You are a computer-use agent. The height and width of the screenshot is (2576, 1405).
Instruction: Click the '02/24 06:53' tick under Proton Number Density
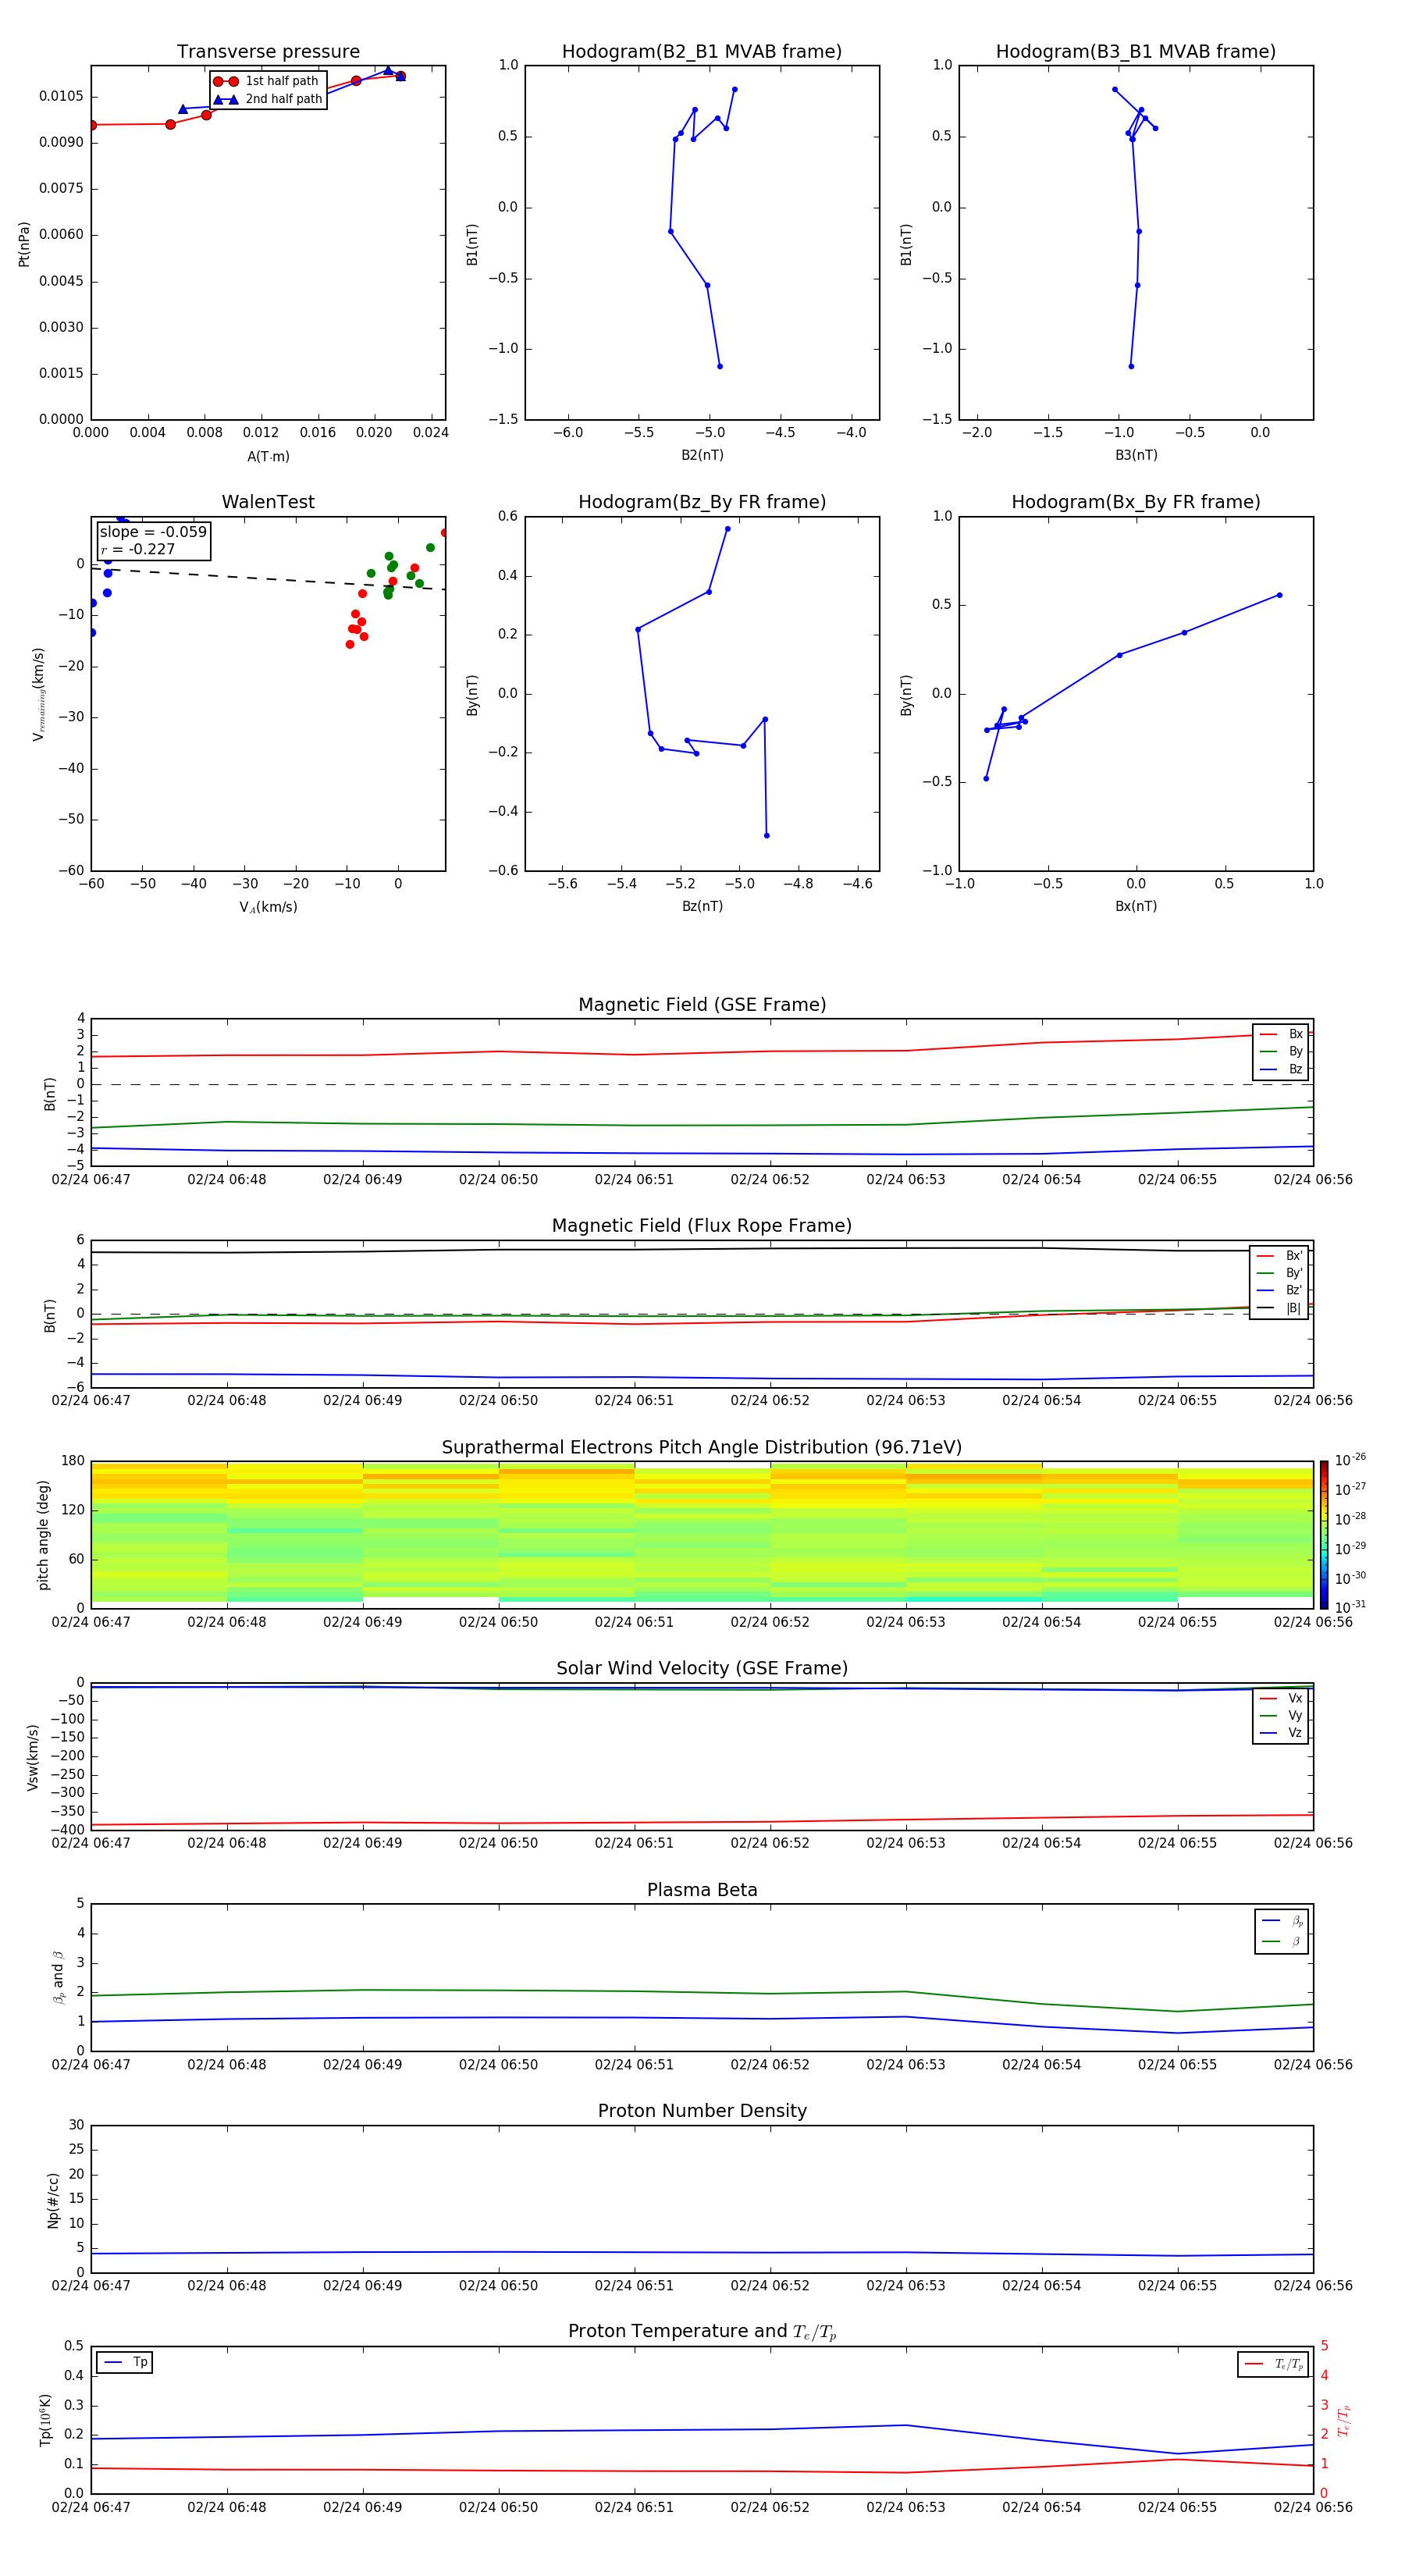pos(906,2286)
